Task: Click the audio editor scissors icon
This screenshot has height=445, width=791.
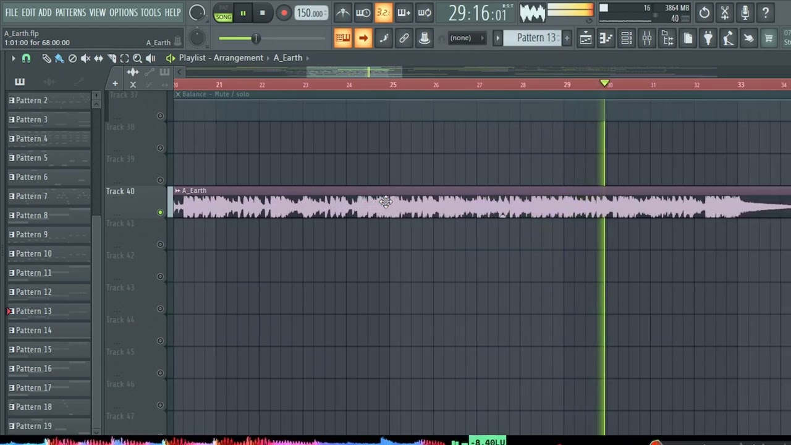Action: (725, 12)
